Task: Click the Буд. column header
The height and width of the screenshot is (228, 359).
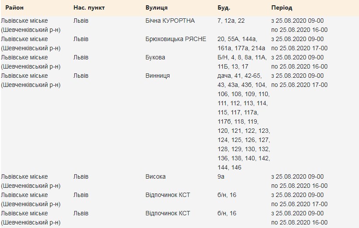Action: coord(224,8)
